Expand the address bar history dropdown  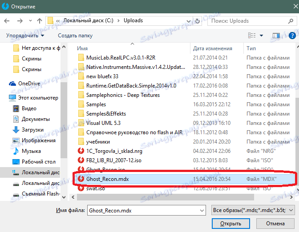[x=188, y=21]
